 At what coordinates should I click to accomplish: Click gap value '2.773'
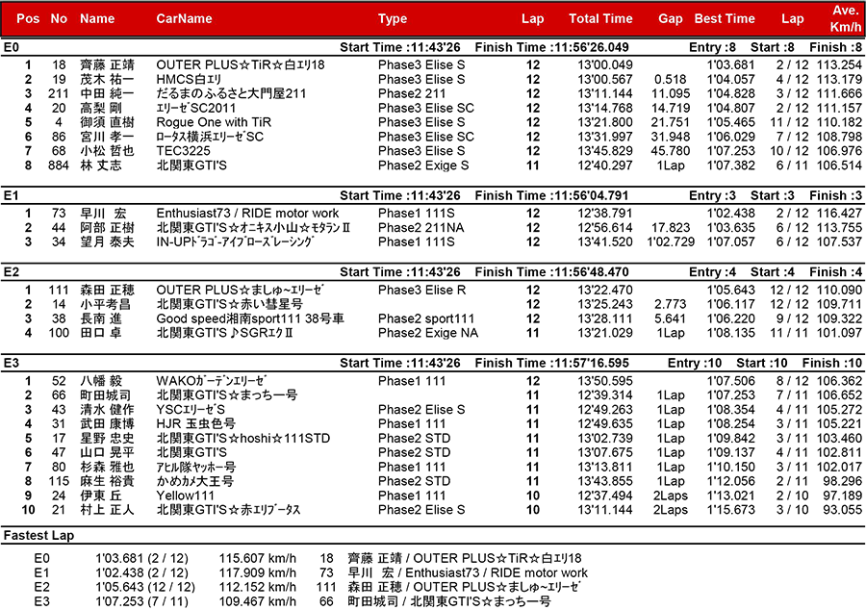click(x=670, y=305)
